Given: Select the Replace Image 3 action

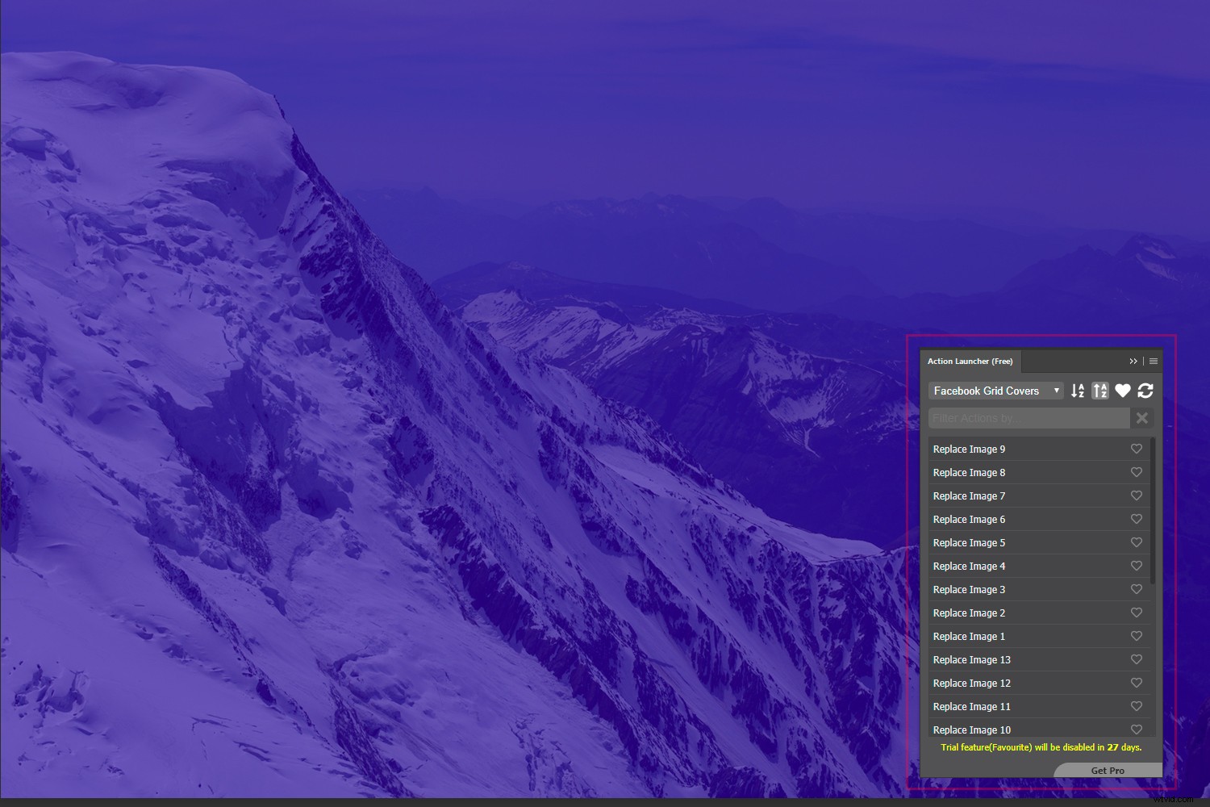Looking at the screenshot, I should coord(1008,589).
